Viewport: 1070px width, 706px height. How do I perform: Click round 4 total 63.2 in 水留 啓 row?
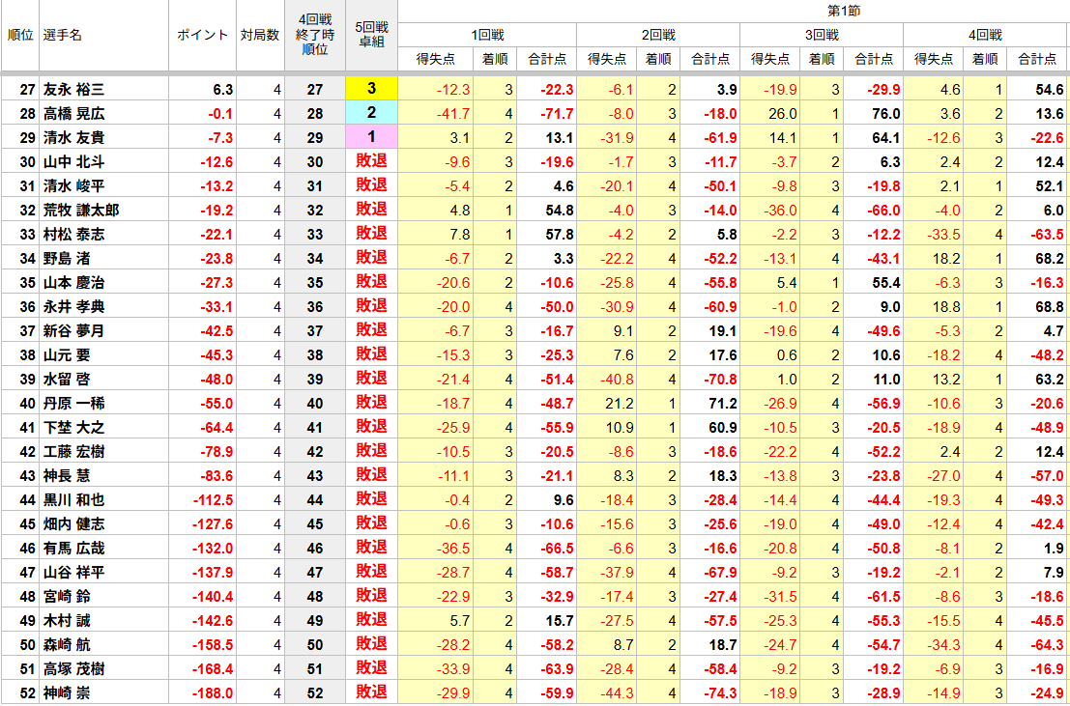pos(1051,380)
